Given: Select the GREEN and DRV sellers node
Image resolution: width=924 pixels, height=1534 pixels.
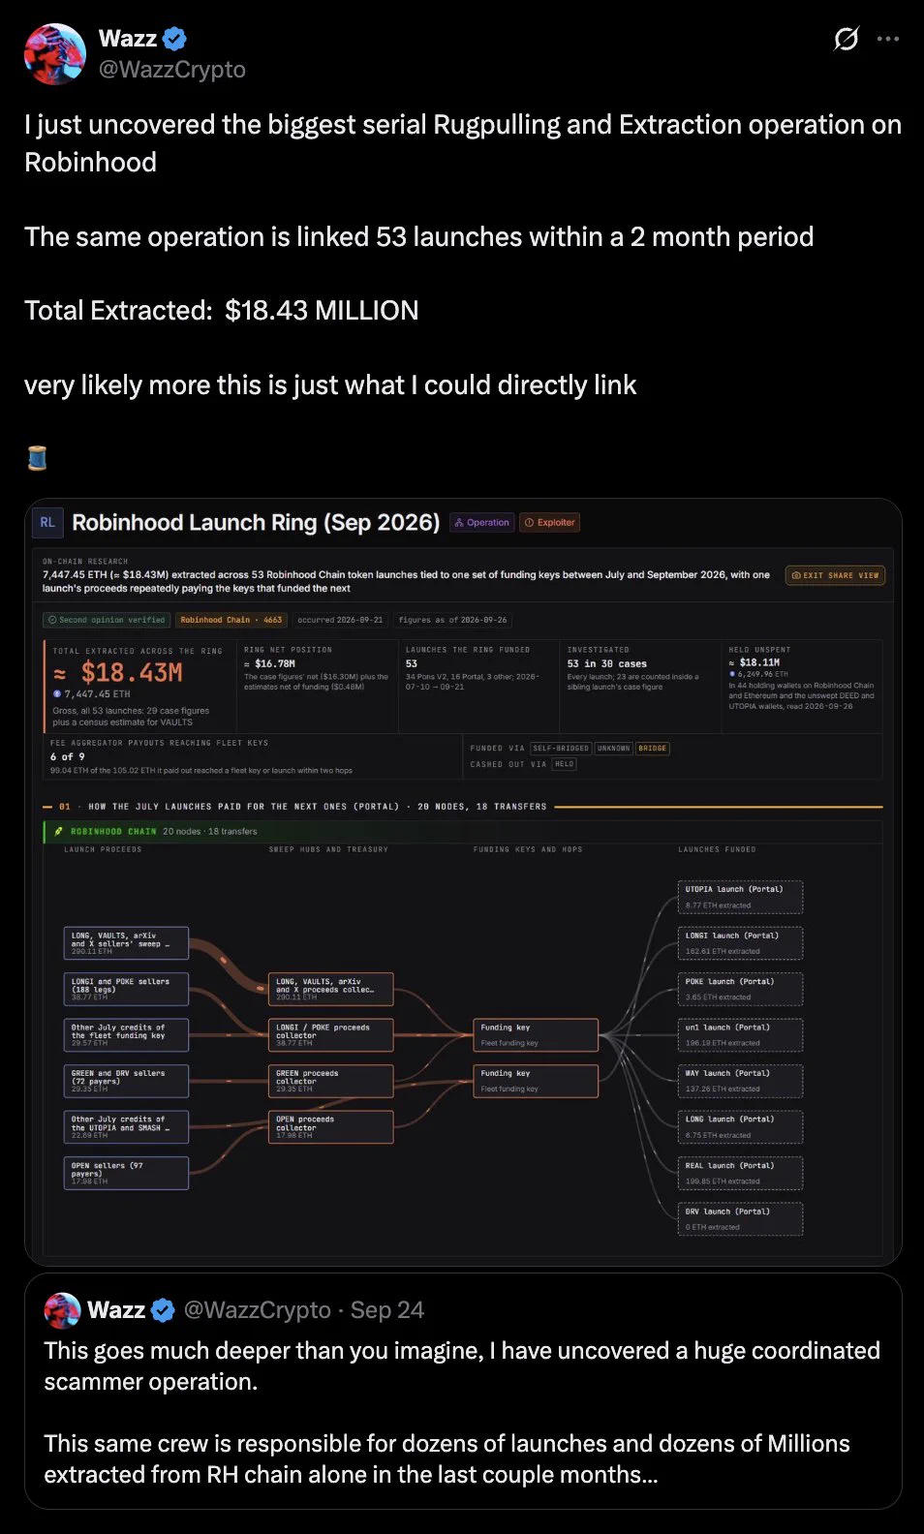Looking at the screenshot, I should coord(127,1081).
